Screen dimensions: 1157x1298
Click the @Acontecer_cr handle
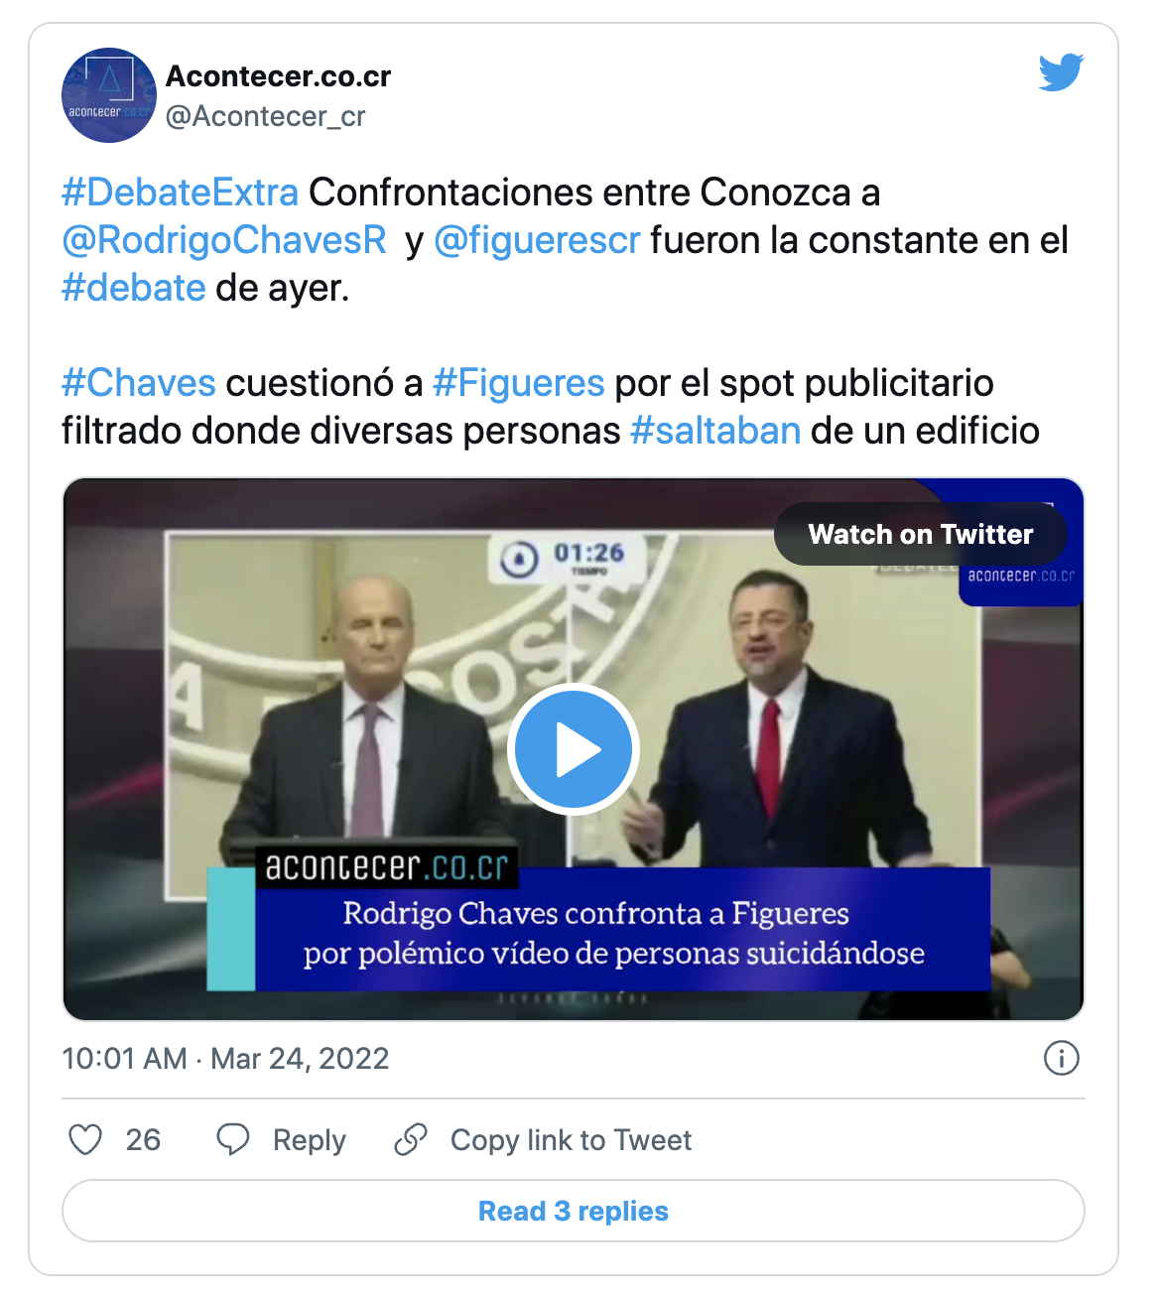[266, 117]
